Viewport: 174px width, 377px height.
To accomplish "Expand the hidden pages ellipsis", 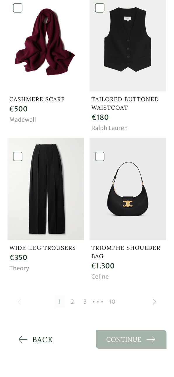I will click(x=98, y=302).
